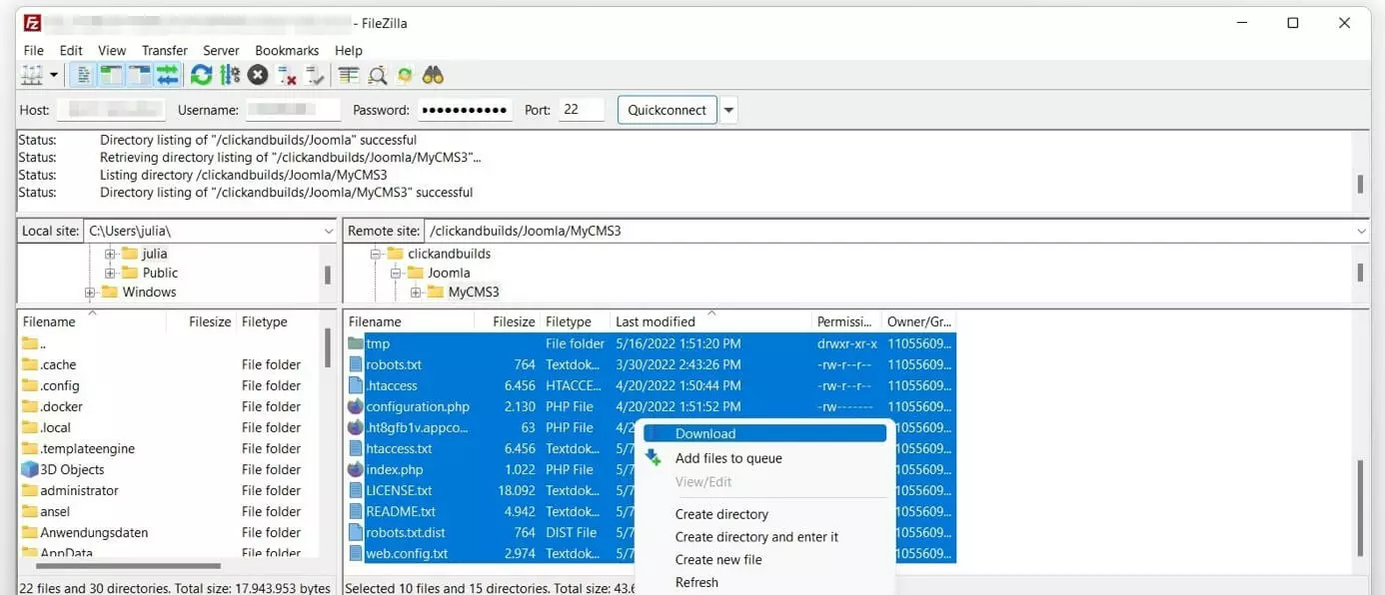The height and width of the screenshot is (595, 1385).
Task: Expand the Public folder tree node
Action: 110,273
